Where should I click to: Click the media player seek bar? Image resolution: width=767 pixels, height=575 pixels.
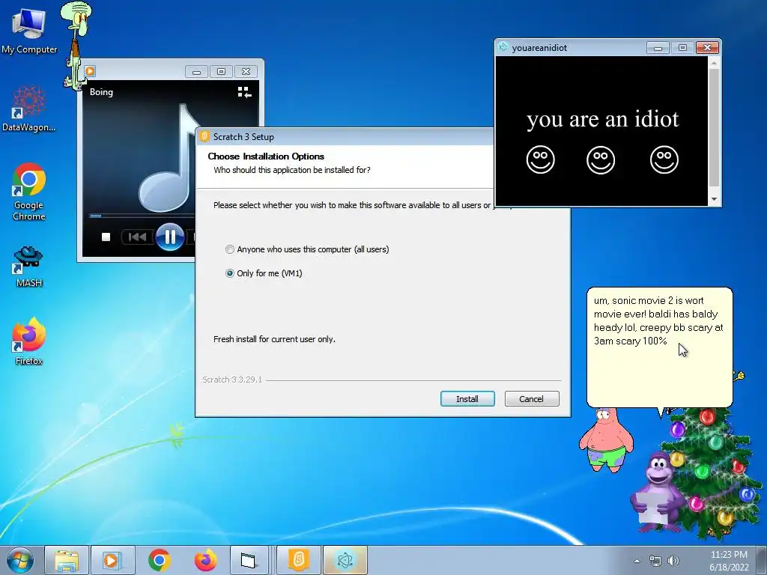pyautogui.click(x=142, y=215)
